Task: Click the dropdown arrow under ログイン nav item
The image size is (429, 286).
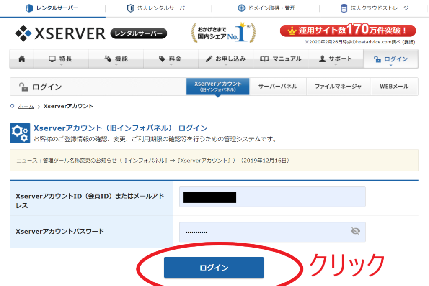Action: (x=391, y=65)
